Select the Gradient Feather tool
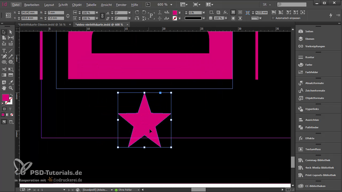342x192 pixels. [x=11, y=75]
